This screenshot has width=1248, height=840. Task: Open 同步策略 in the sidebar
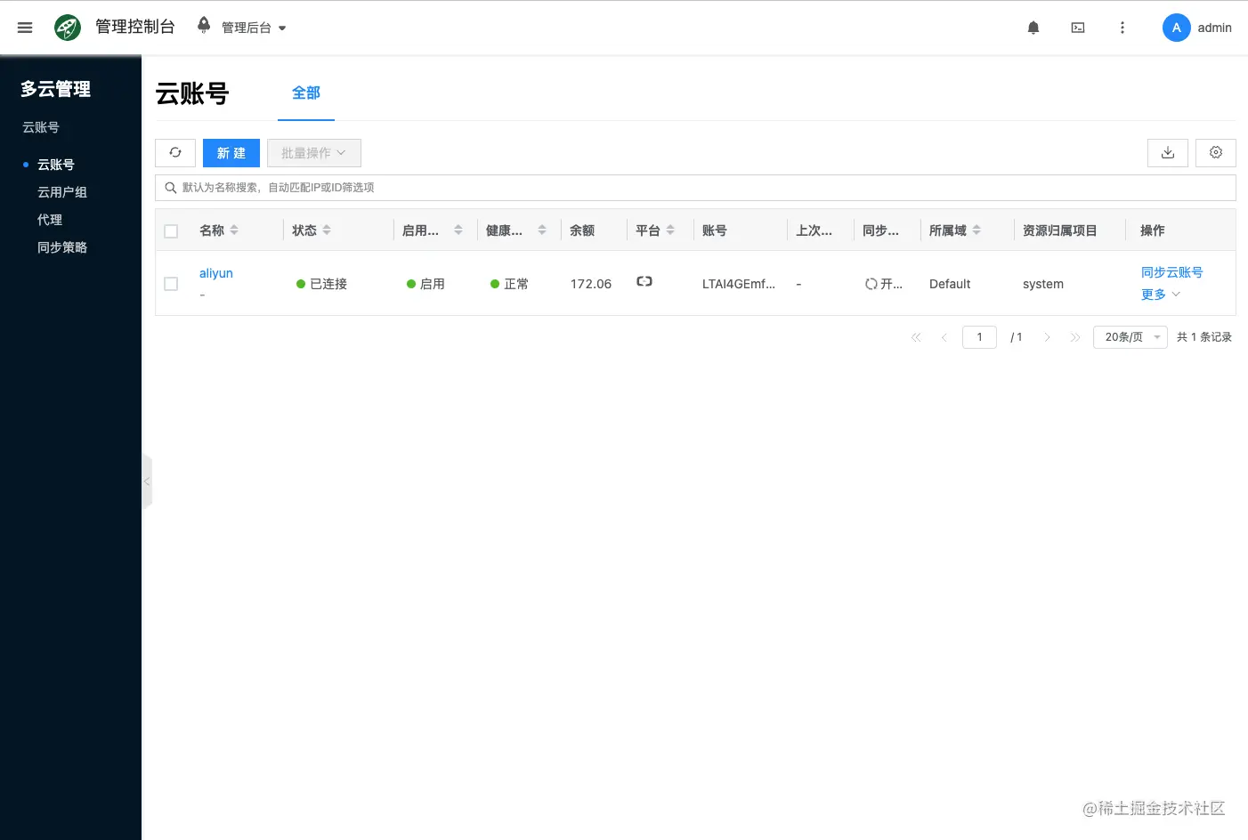click(62, 247)
